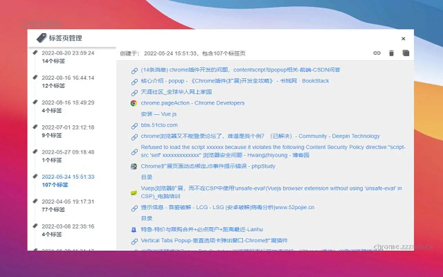
Task: Open the Vertical Tabs Popup link
Action: (214, 240)
